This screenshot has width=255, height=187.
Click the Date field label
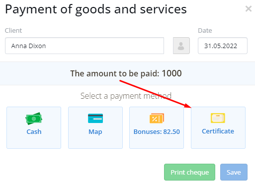(205, 30)
